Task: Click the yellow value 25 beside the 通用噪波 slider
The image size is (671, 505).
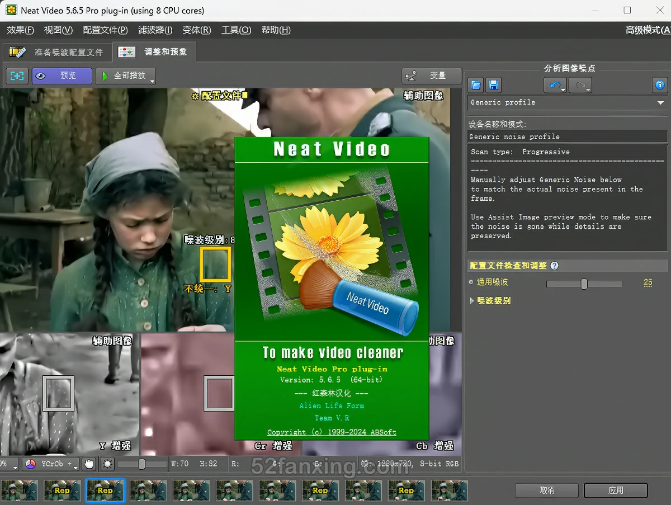Action: click(648, 282)
